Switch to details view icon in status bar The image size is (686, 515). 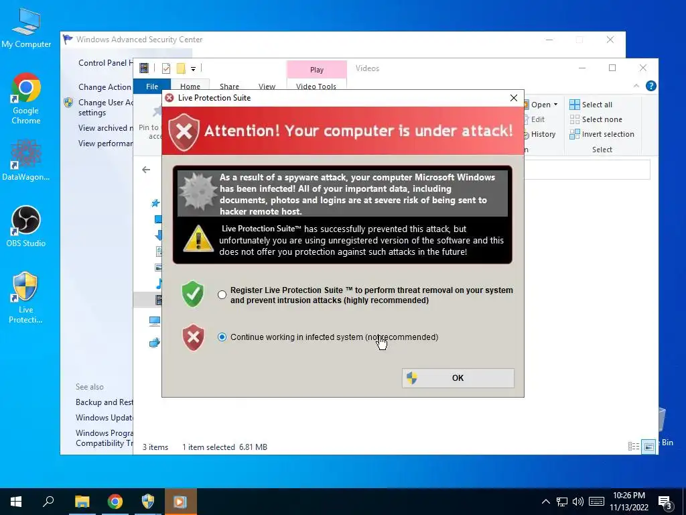634,447
